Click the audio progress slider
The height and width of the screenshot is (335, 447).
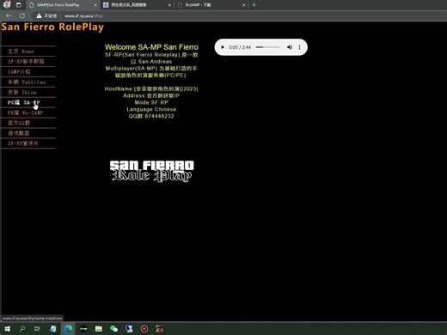pyautogui.click(x=267, y=47)
